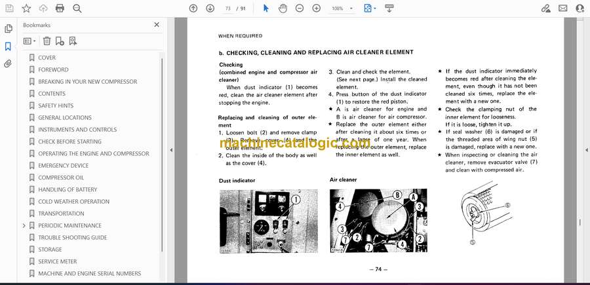This screenshot has height=285, width=590.
Task: Jump to COLD WEATHER OPERATION
Action: pyautogui.click(x=73, y=202)
